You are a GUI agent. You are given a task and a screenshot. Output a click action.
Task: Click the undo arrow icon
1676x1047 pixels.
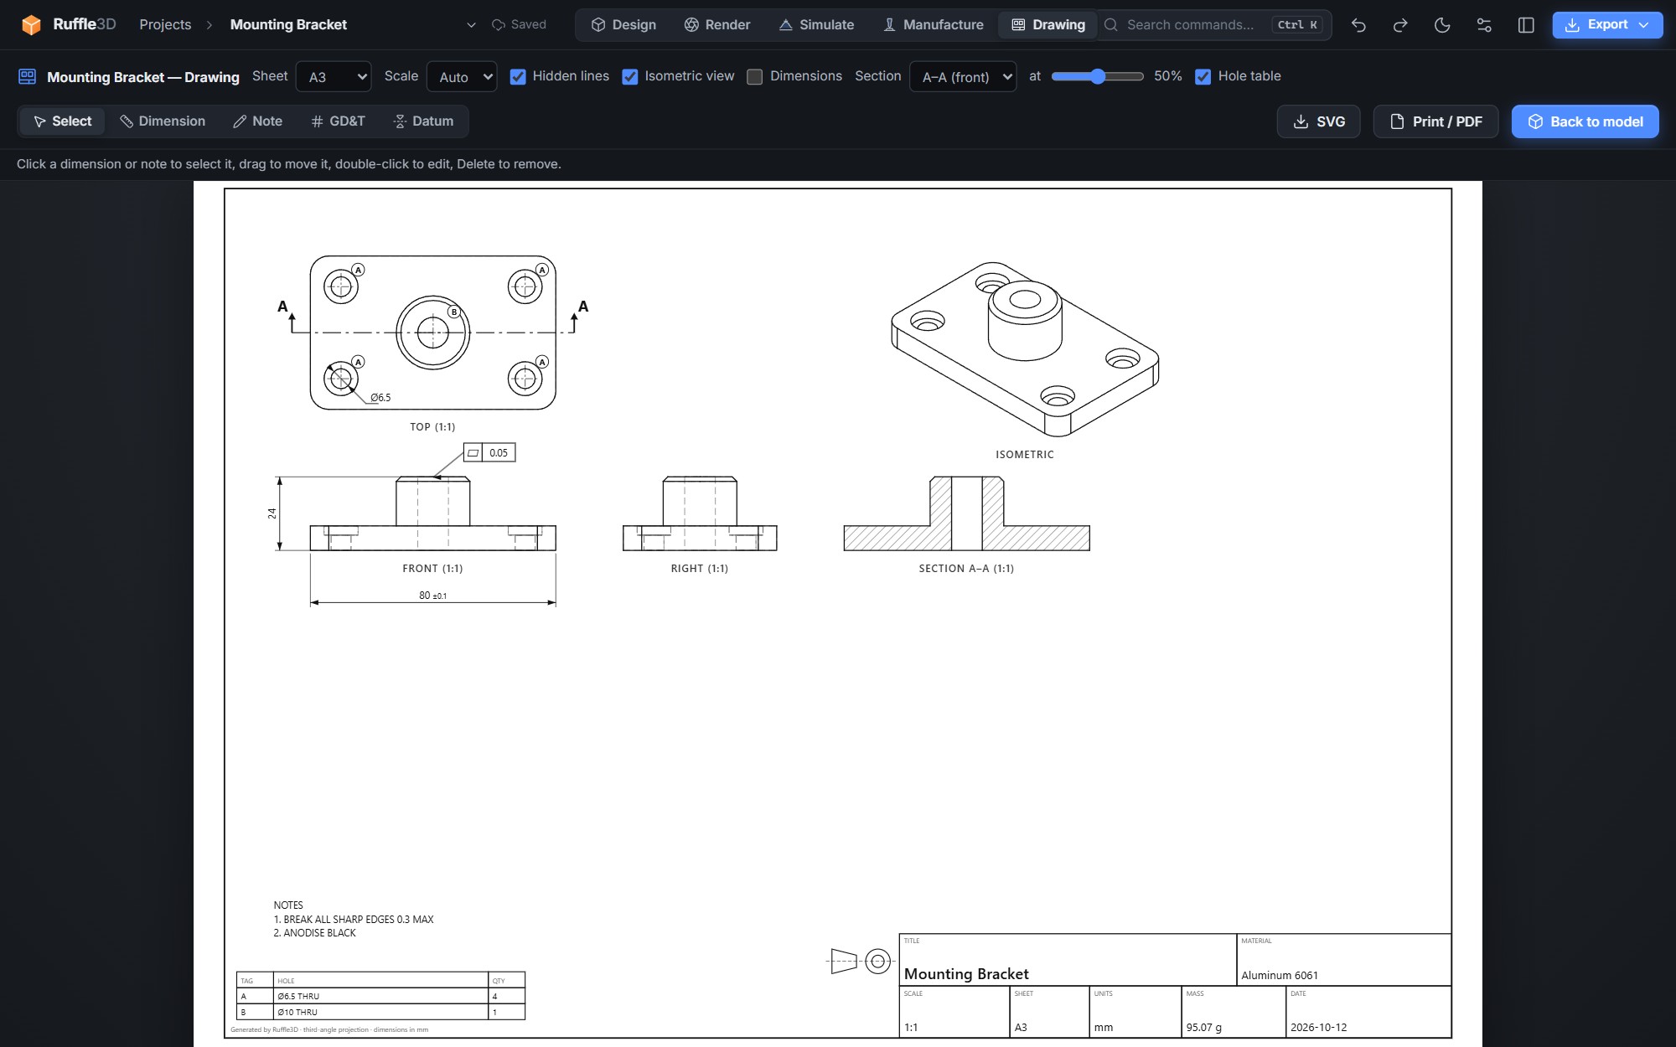[x=1358, y=25]
